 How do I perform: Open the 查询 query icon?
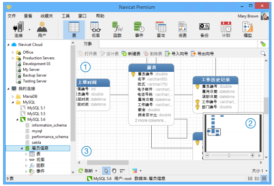[x=161, y=27]
